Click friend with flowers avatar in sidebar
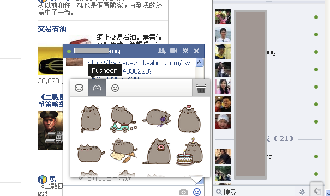 tap(223, 17)
